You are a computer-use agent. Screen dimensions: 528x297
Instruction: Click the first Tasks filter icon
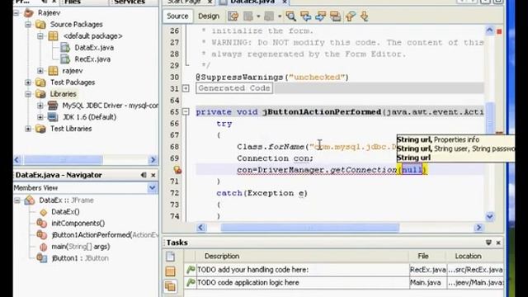click(171, 257)
